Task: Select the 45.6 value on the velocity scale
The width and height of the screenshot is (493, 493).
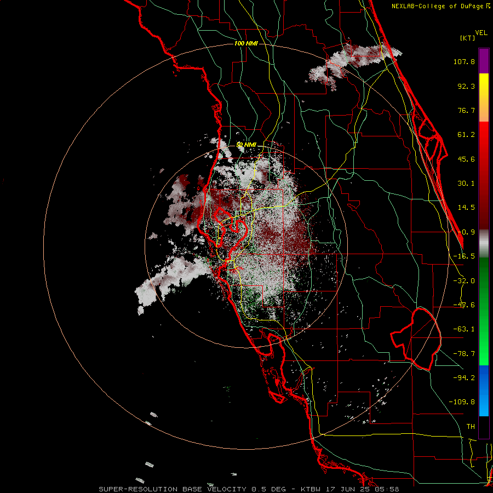Action: [x=466, y=159]
